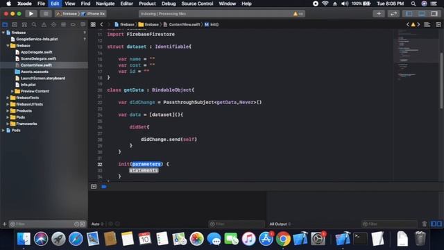Show or hide the console pane
This screenshot has height=250, width=444.
tap(439, 224)
